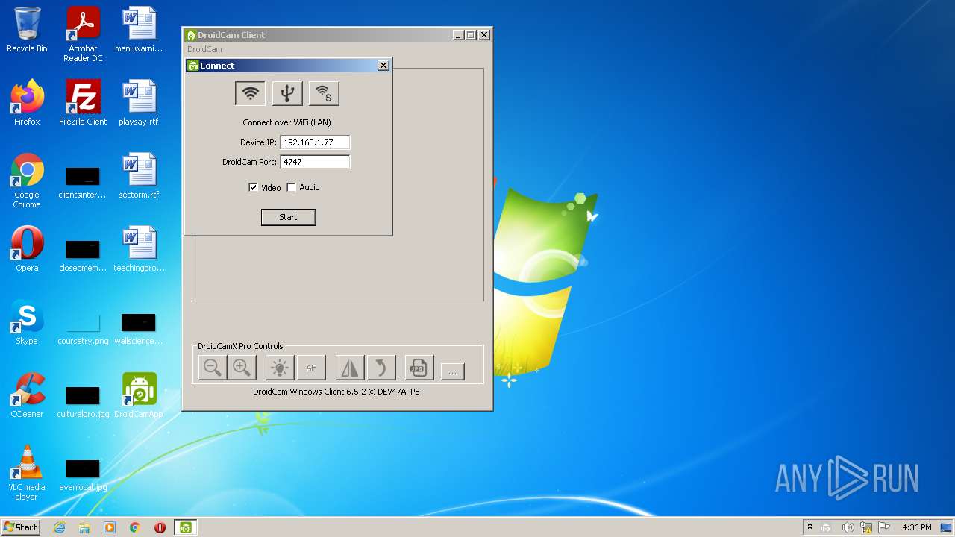Open the DroidCam menu
This screenshot has height=537, width=955.
coord(204,49)
